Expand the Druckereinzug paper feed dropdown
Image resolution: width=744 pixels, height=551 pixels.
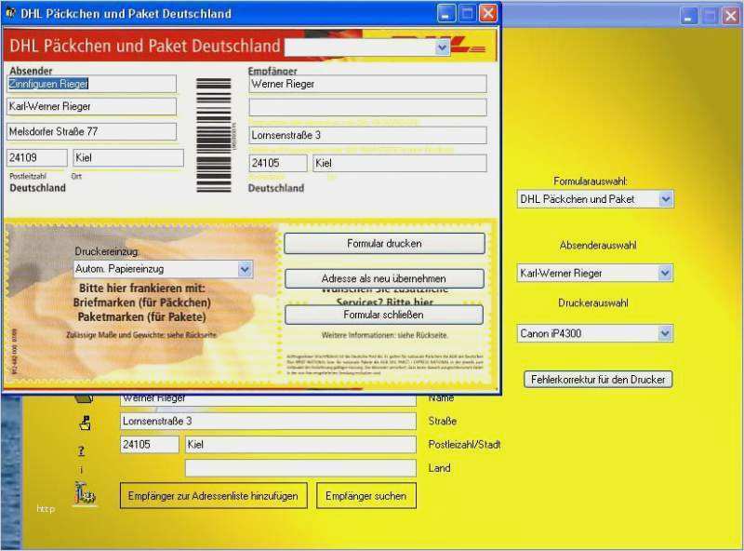pos(245,269)
